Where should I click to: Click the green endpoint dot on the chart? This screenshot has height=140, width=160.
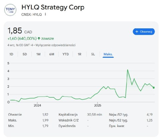154,88
